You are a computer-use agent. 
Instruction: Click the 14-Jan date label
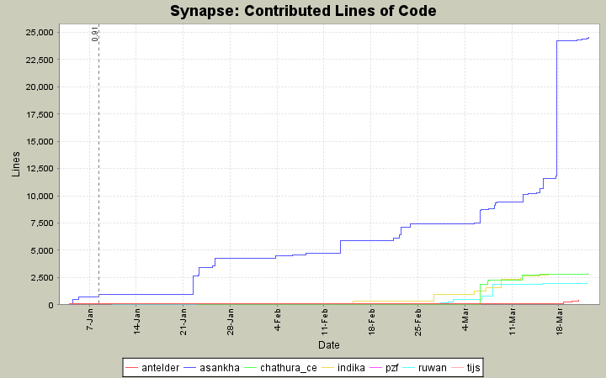point(136,321)
